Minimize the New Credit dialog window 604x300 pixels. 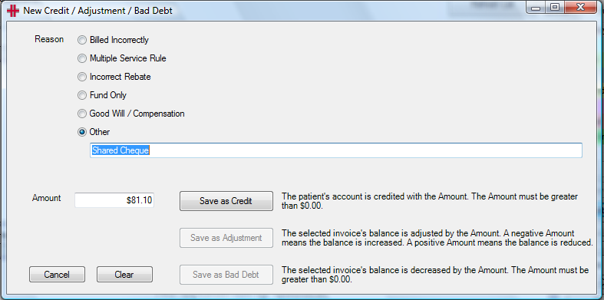click(x=536, y=8)
